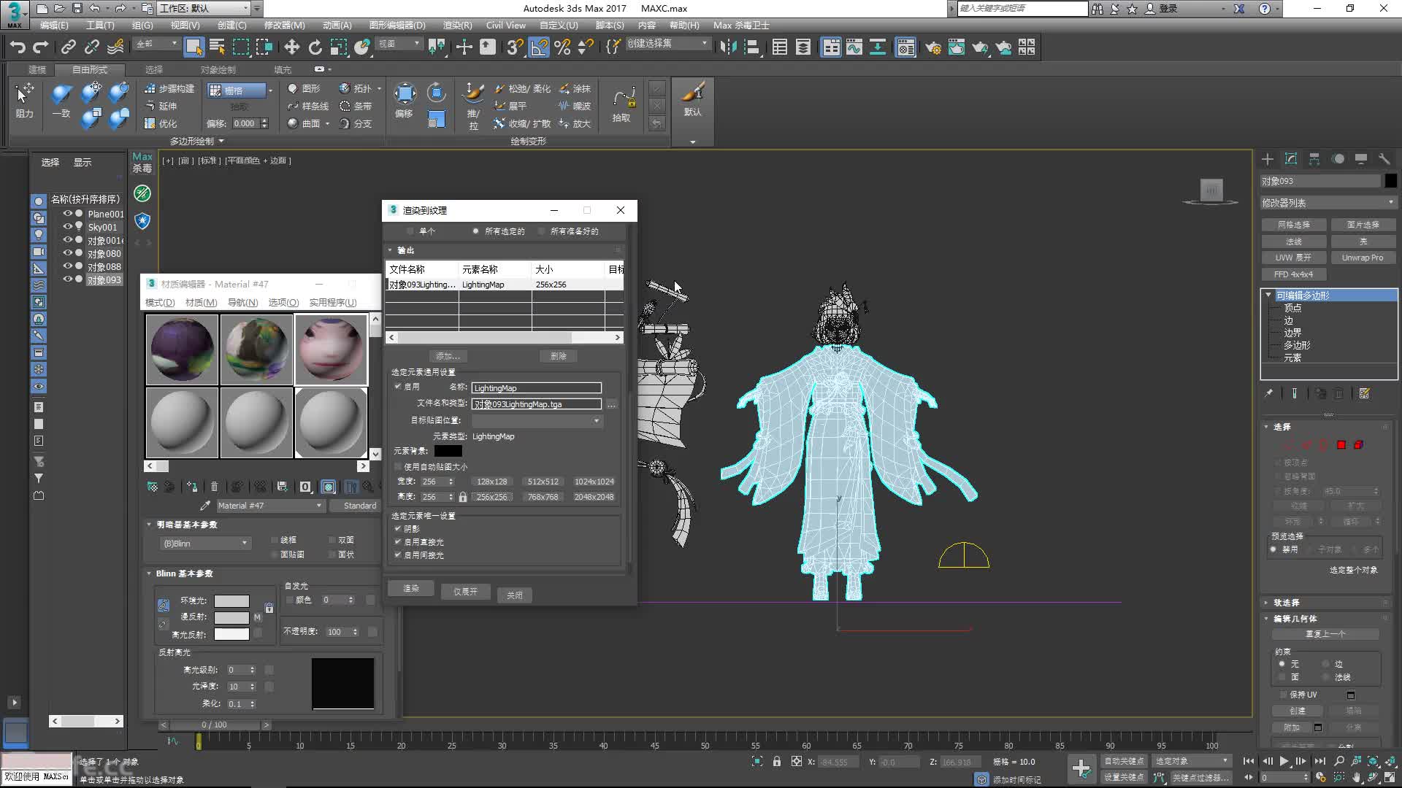This screenshot has width=1402, height=788.
Task: Select Element sub-object level icon
Action: (x=1358, y=445)
